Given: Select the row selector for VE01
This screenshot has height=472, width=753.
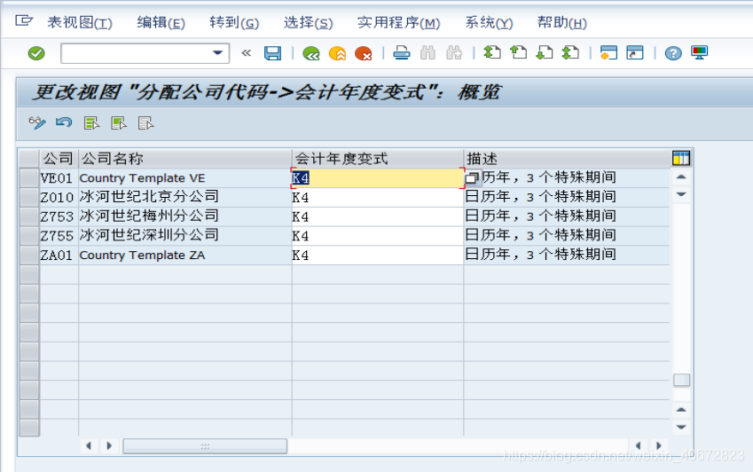Looking at the screenshot, I should tap(28, 177).
